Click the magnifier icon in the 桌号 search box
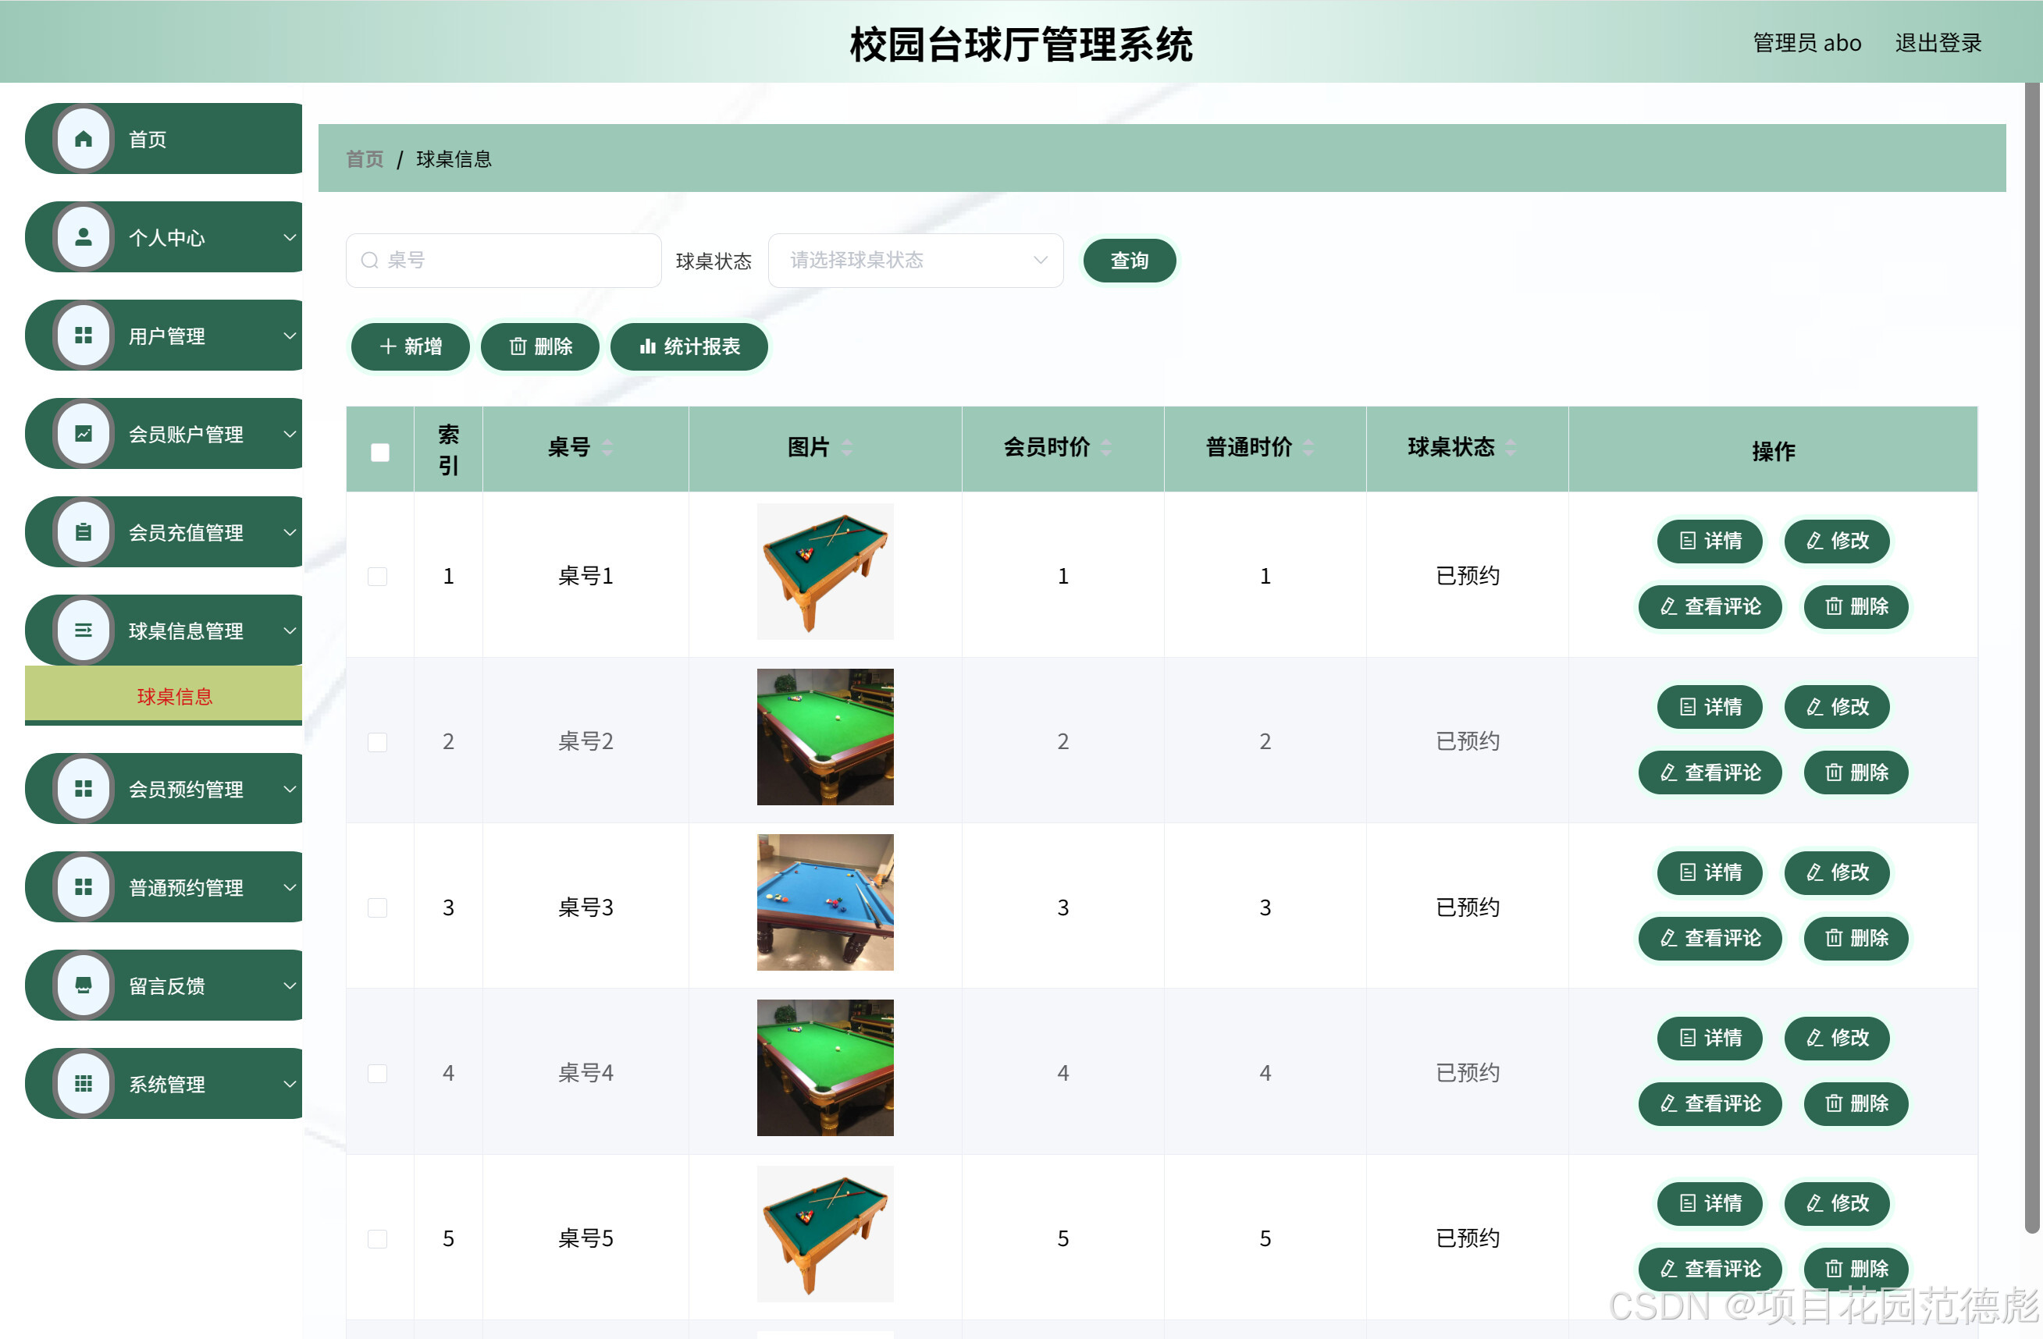 point(369,260)
